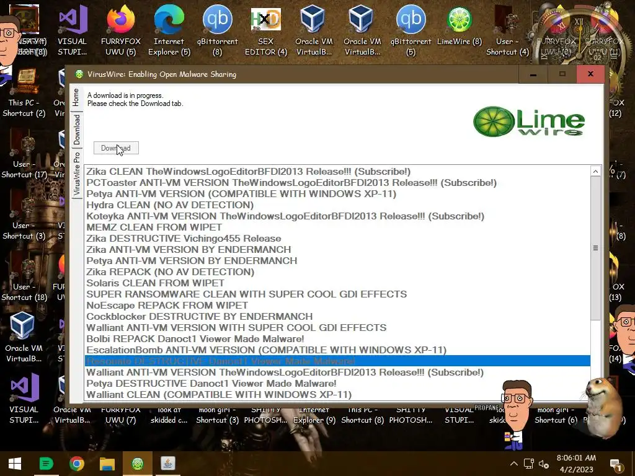Image resolution: width=635 pixels, height=476 pixels.
Task: Select Zika REPACK (NO AV DETECTION)
Action: pos(337,272)
